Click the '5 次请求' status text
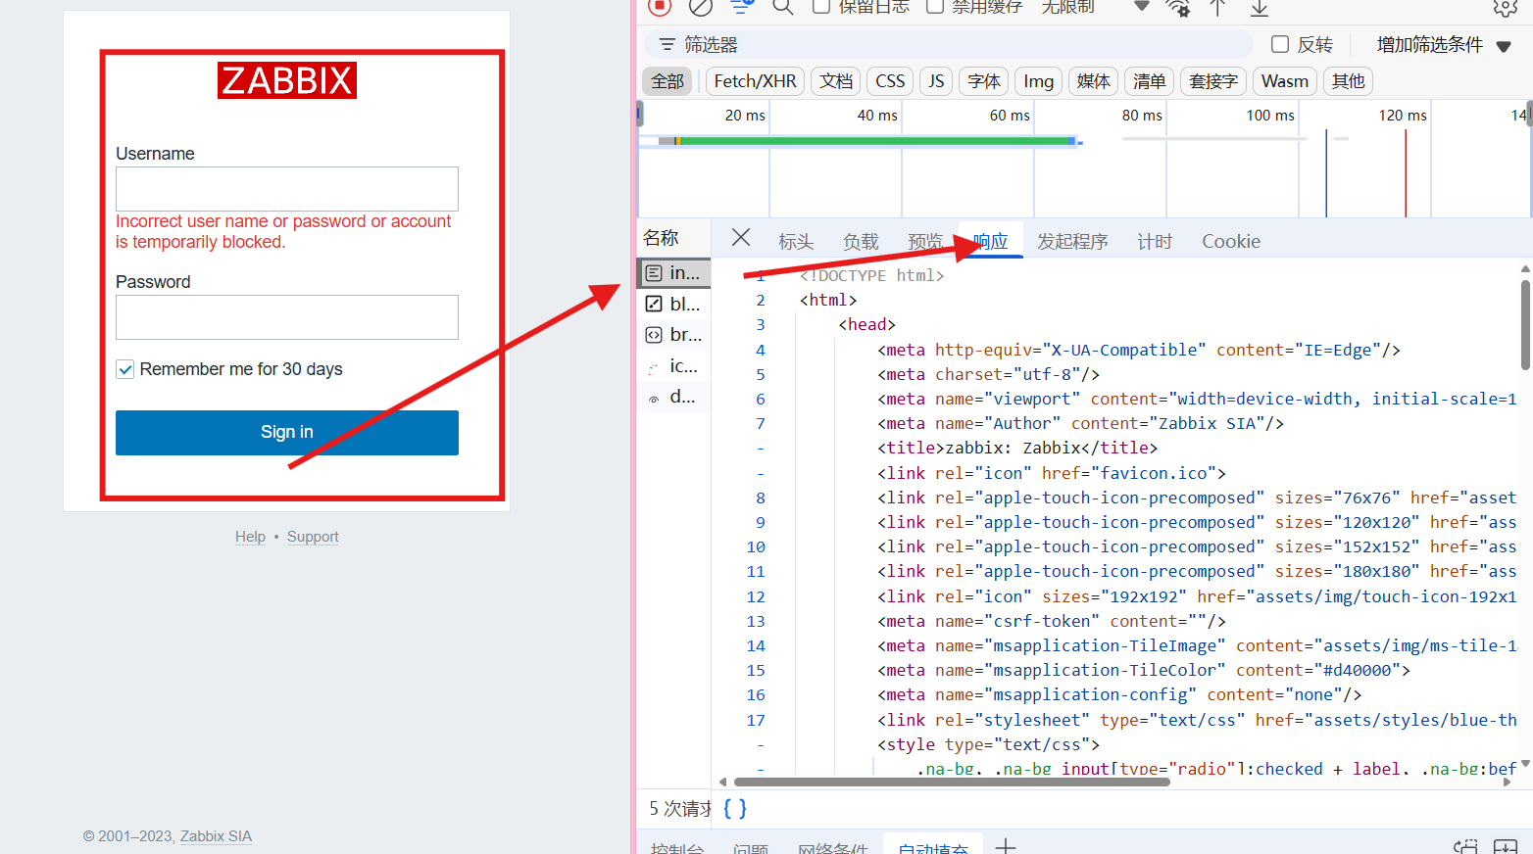This screenshot has width=1533, height=854. click(x=680, y=809)
